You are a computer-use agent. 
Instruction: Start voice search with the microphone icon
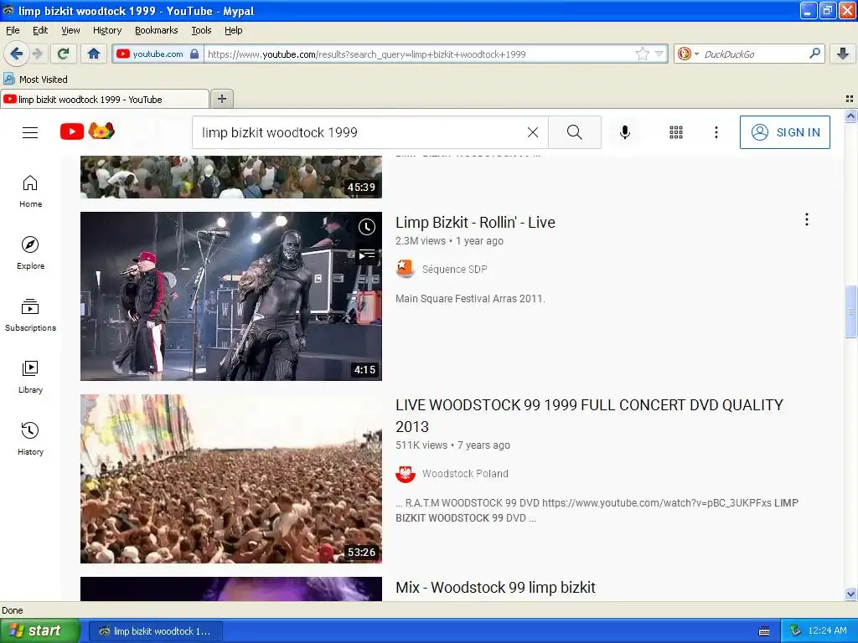[625, 132]
